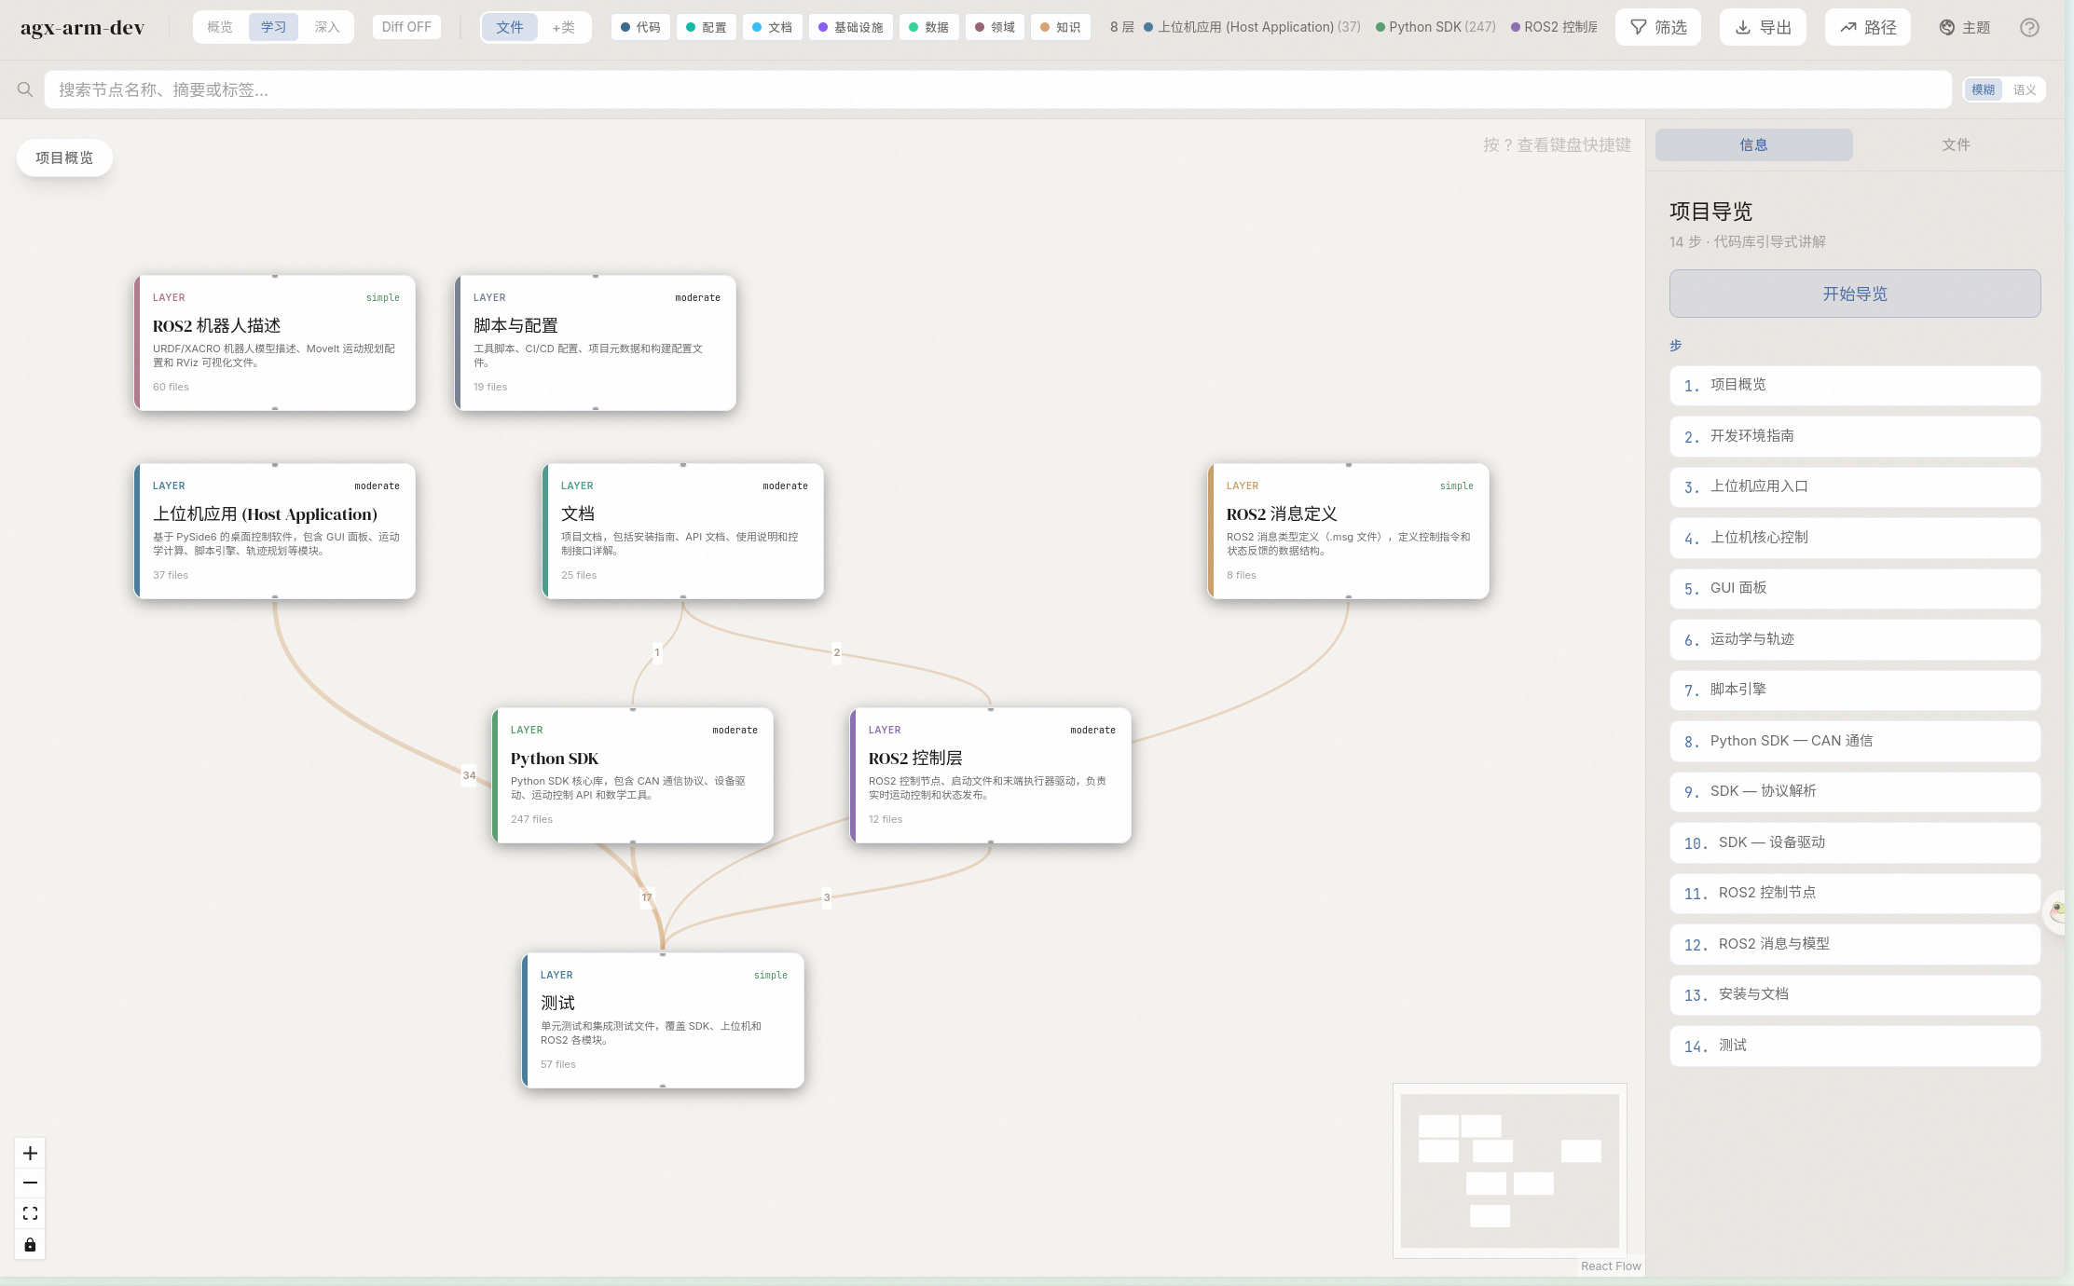Select tour step 10 SDK — 设备驱动
This screenshot has height=1286, width=2074.
pyautogui.click(x=1854, y=842)
